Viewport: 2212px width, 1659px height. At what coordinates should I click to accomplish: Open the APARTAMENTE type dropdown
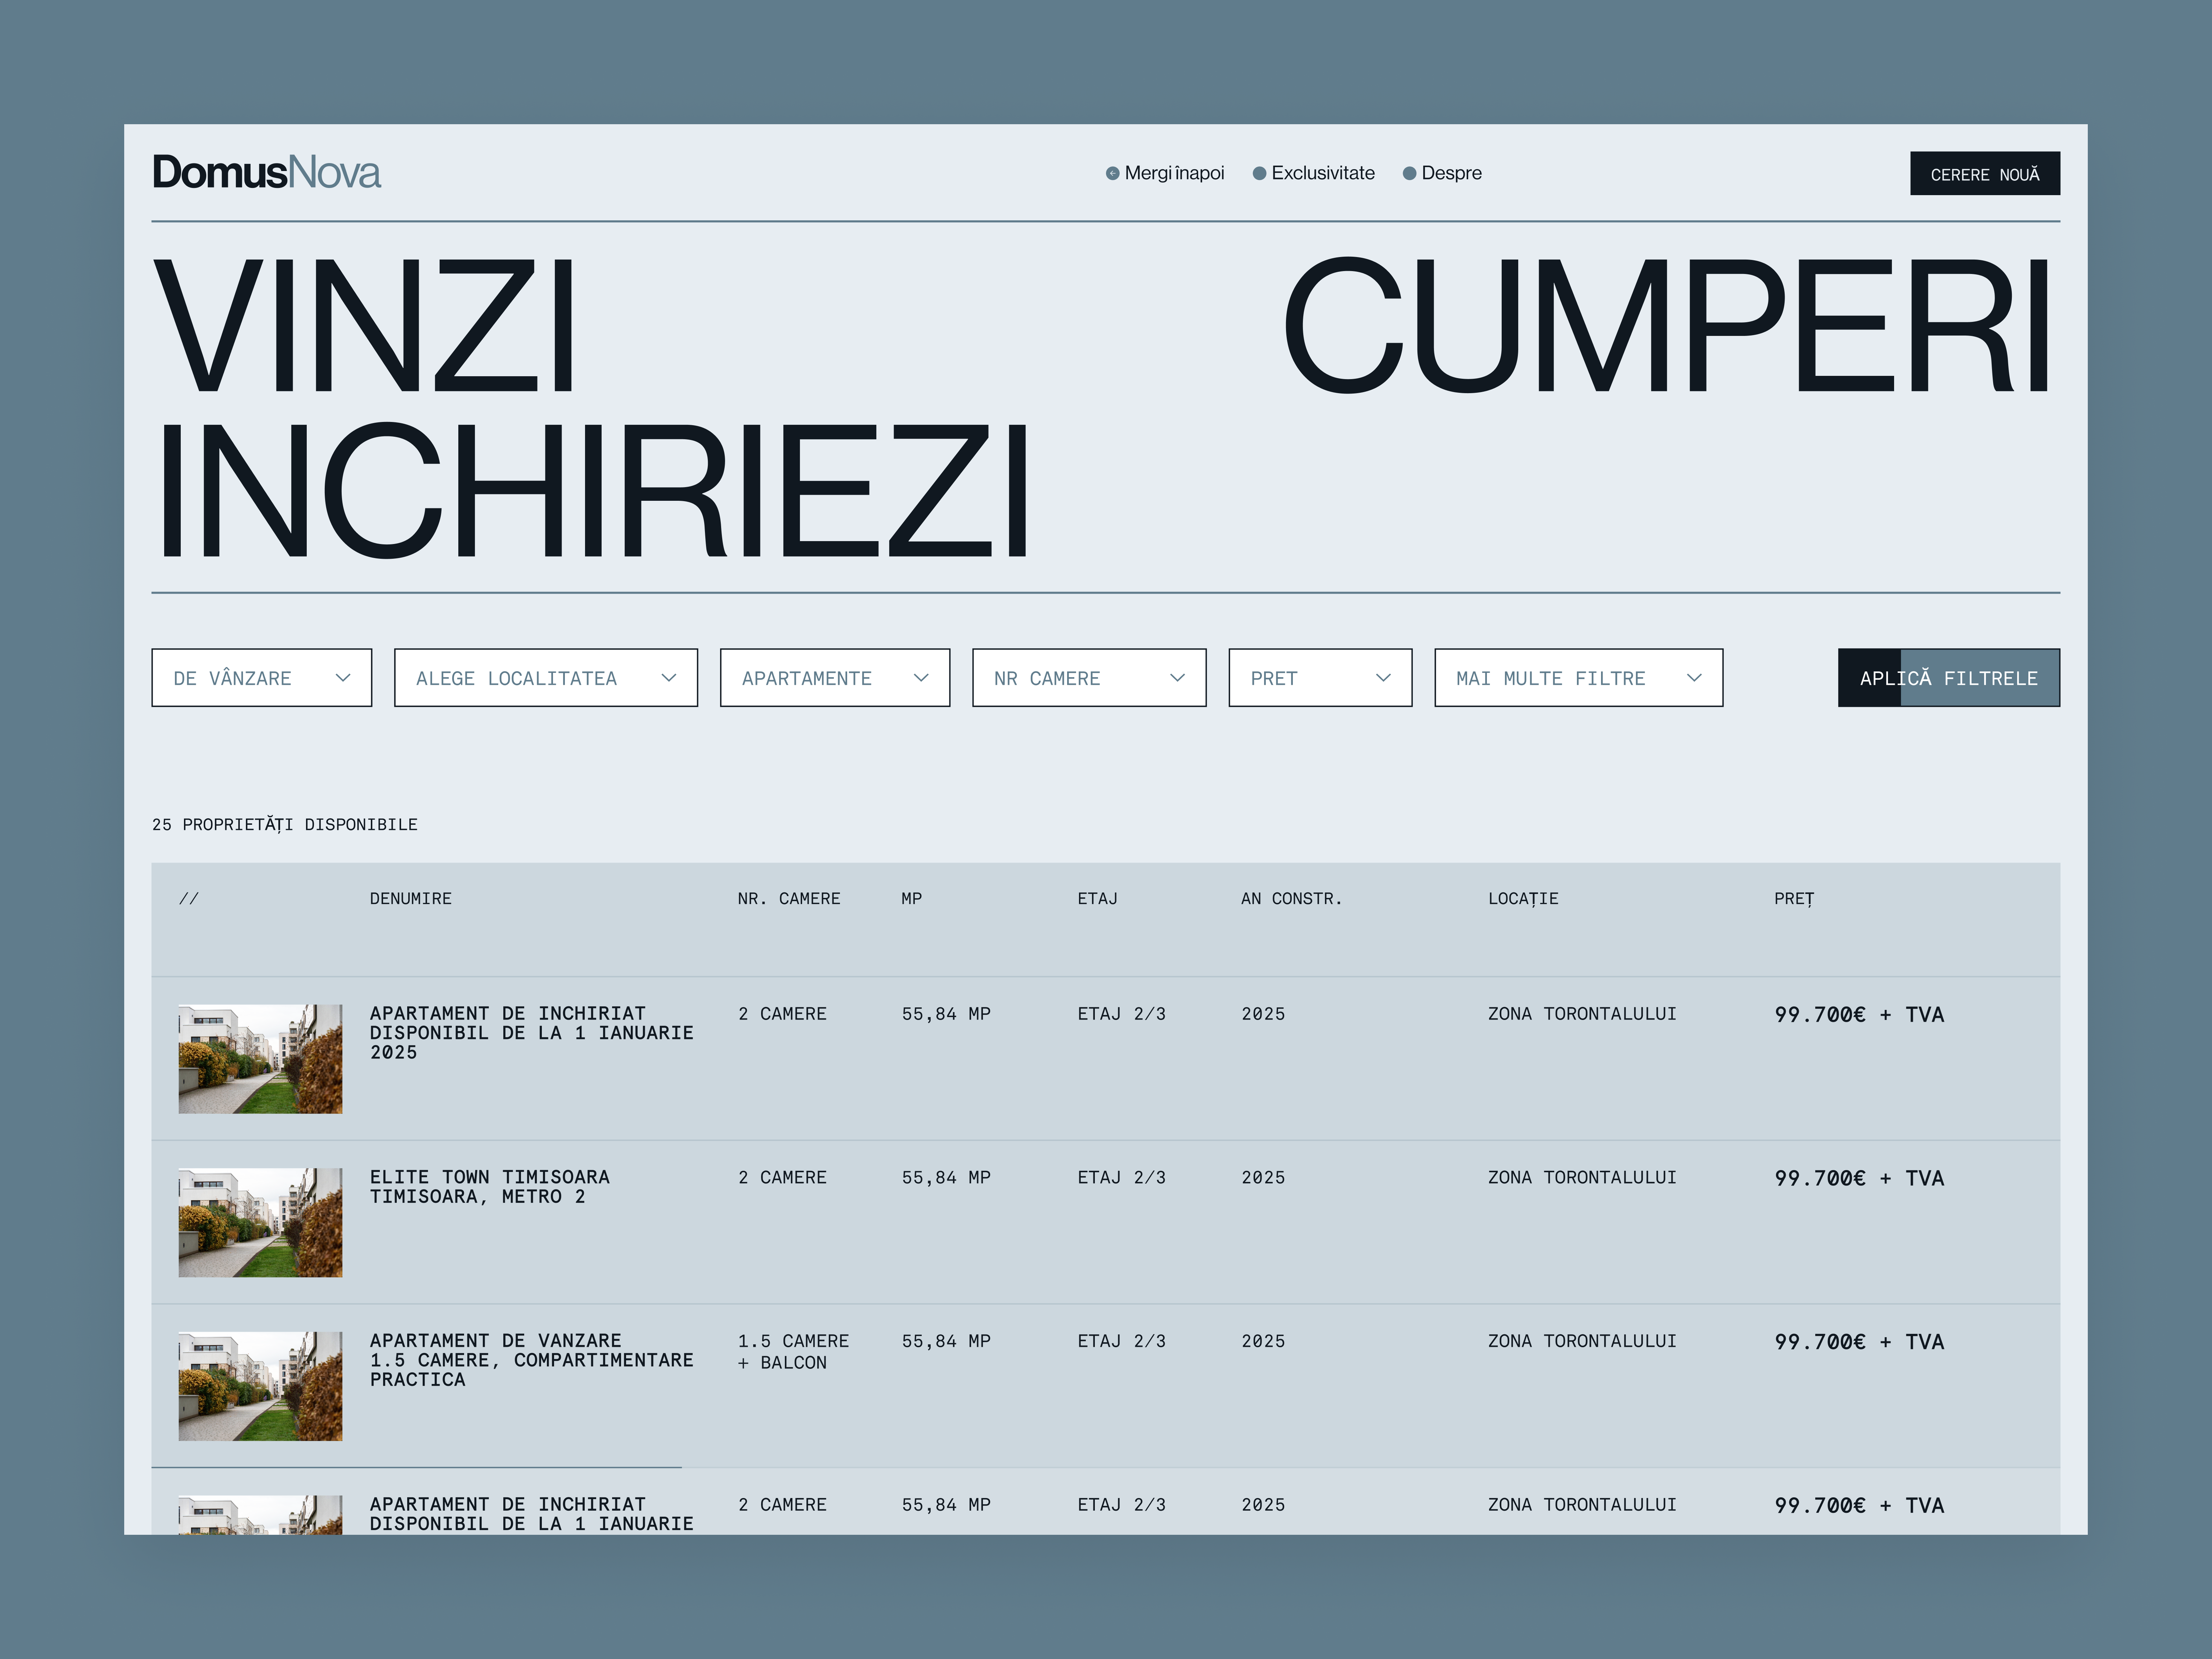pos(835,678)
